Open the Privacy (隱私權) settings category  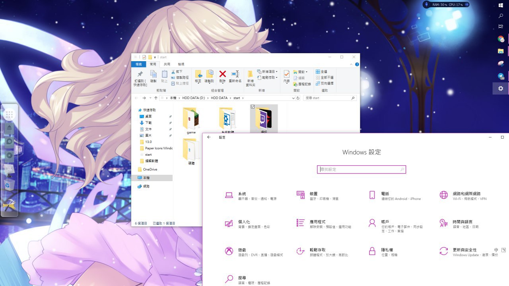pyautogui.click(x=383, y=252)
